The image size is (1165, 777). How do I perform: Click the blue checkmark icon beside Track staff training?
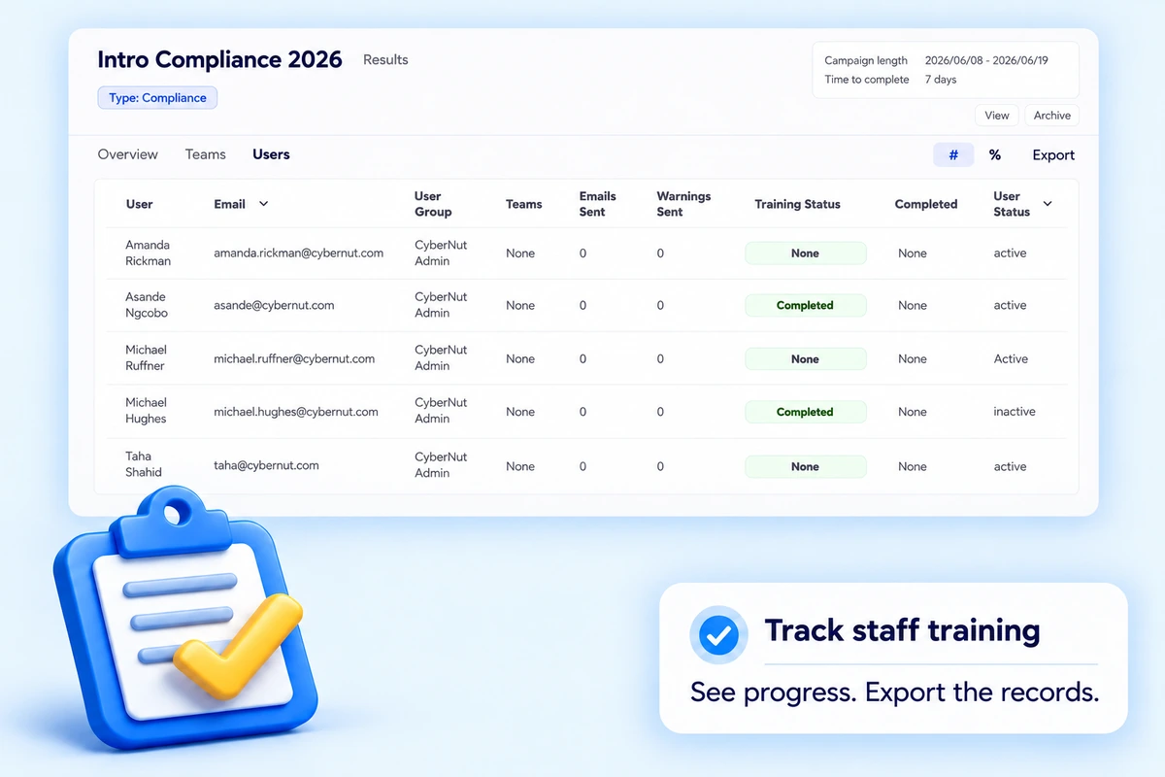pos(718,635)
